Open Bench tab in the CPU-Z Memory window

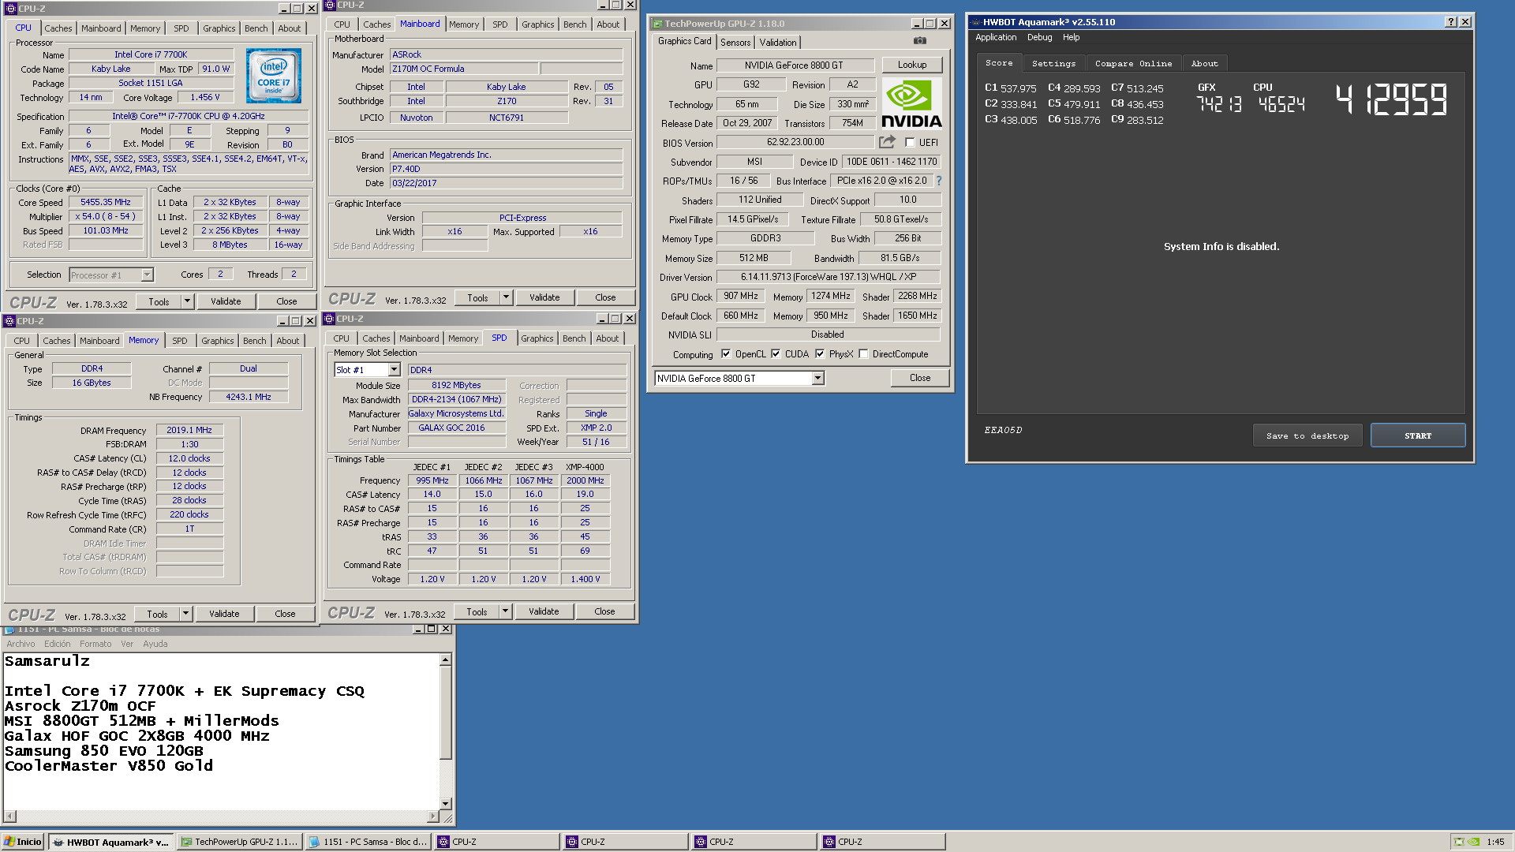pyautogui.click(x=254, y=341)
